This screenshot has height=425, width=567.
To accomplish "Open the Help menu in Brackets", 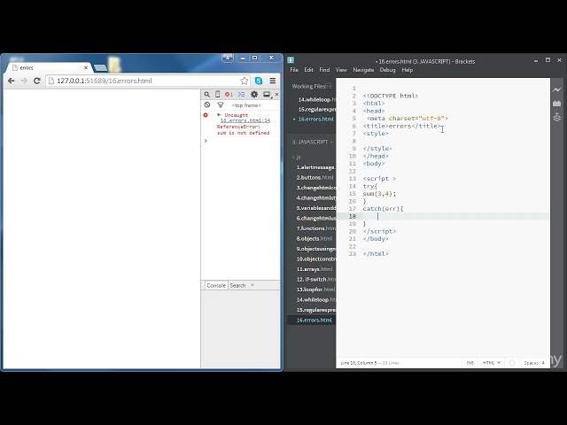I will (408, 70).
